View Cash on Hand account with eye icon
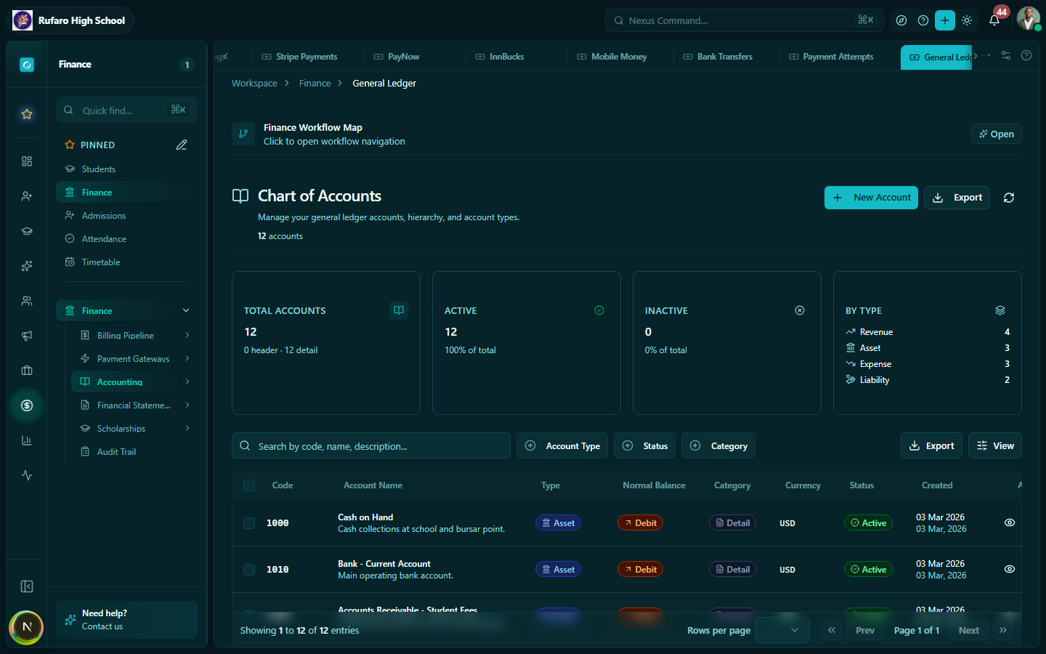Screen dimensions: 1046x654 (x=1010, y=522)
